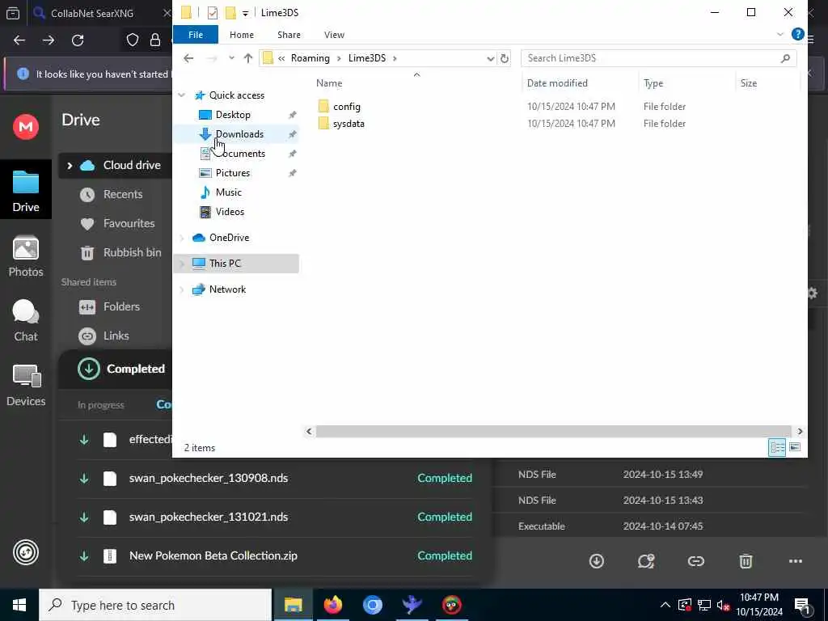
Task: Switch to details view layout
Action: pos(777,447)
